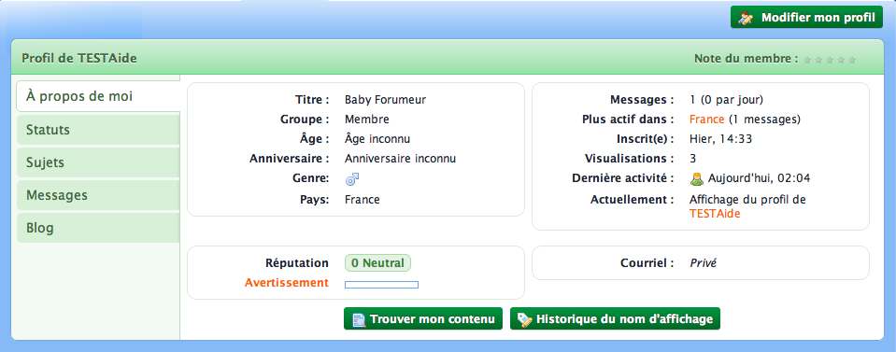Open the À propos de moi tab
The image size is (896, 352).
click(x=98, y=96)
